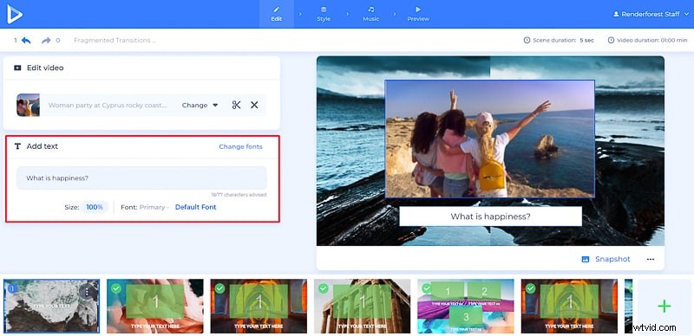Open the Renderforest Staff account menu

click(x=651, y=14)
